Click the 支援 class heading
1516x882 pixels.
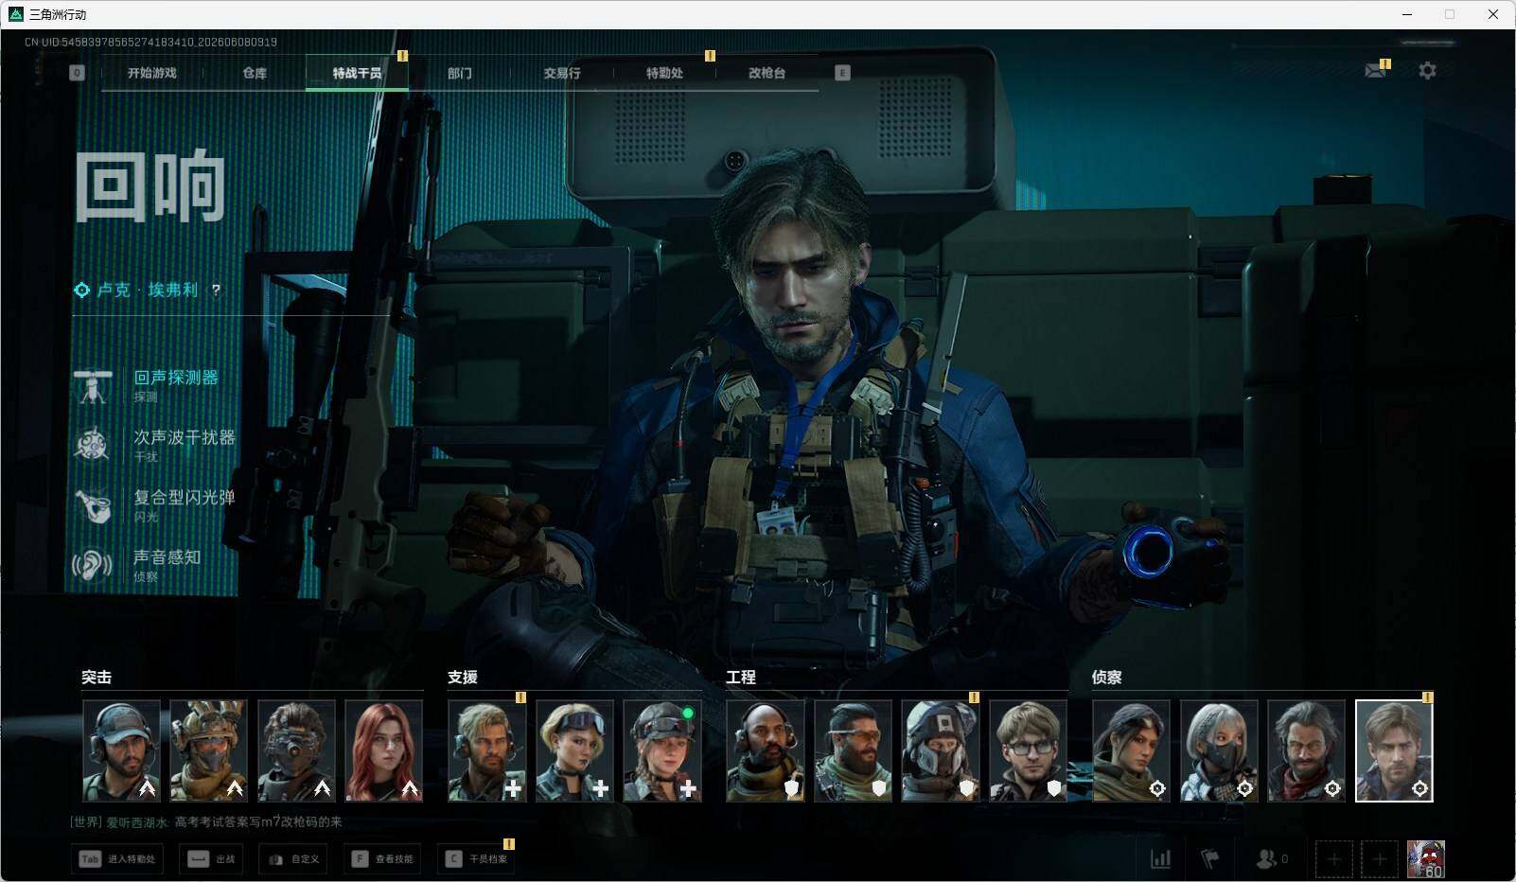coord(463,677)
